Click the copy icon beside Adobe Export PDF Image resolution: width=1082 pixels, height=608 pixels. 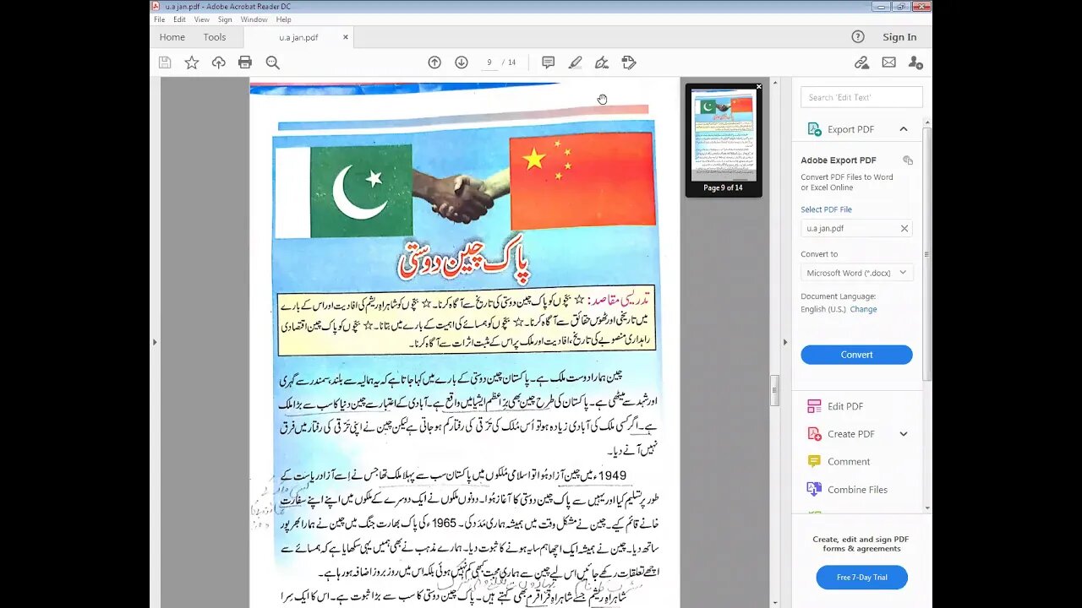(x=908, y=160)
